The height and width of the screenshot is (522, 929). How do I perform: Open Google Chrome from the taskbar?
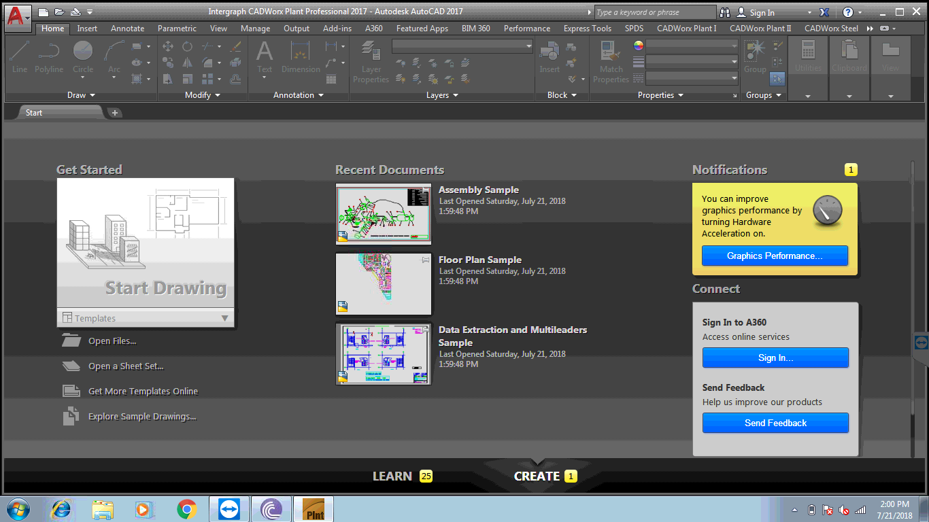pos(187,509)
